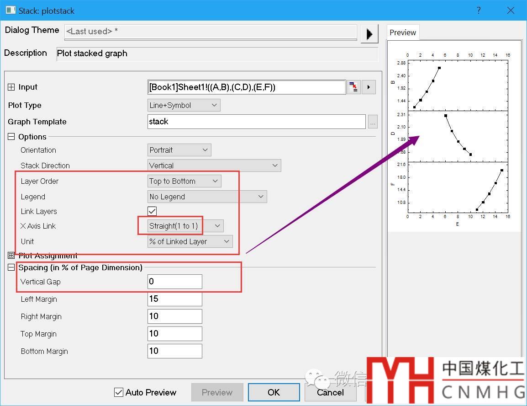The image size is (527, 406).
Task: Open the Plot Type dropdown
Action: click(x=184, y=105)
